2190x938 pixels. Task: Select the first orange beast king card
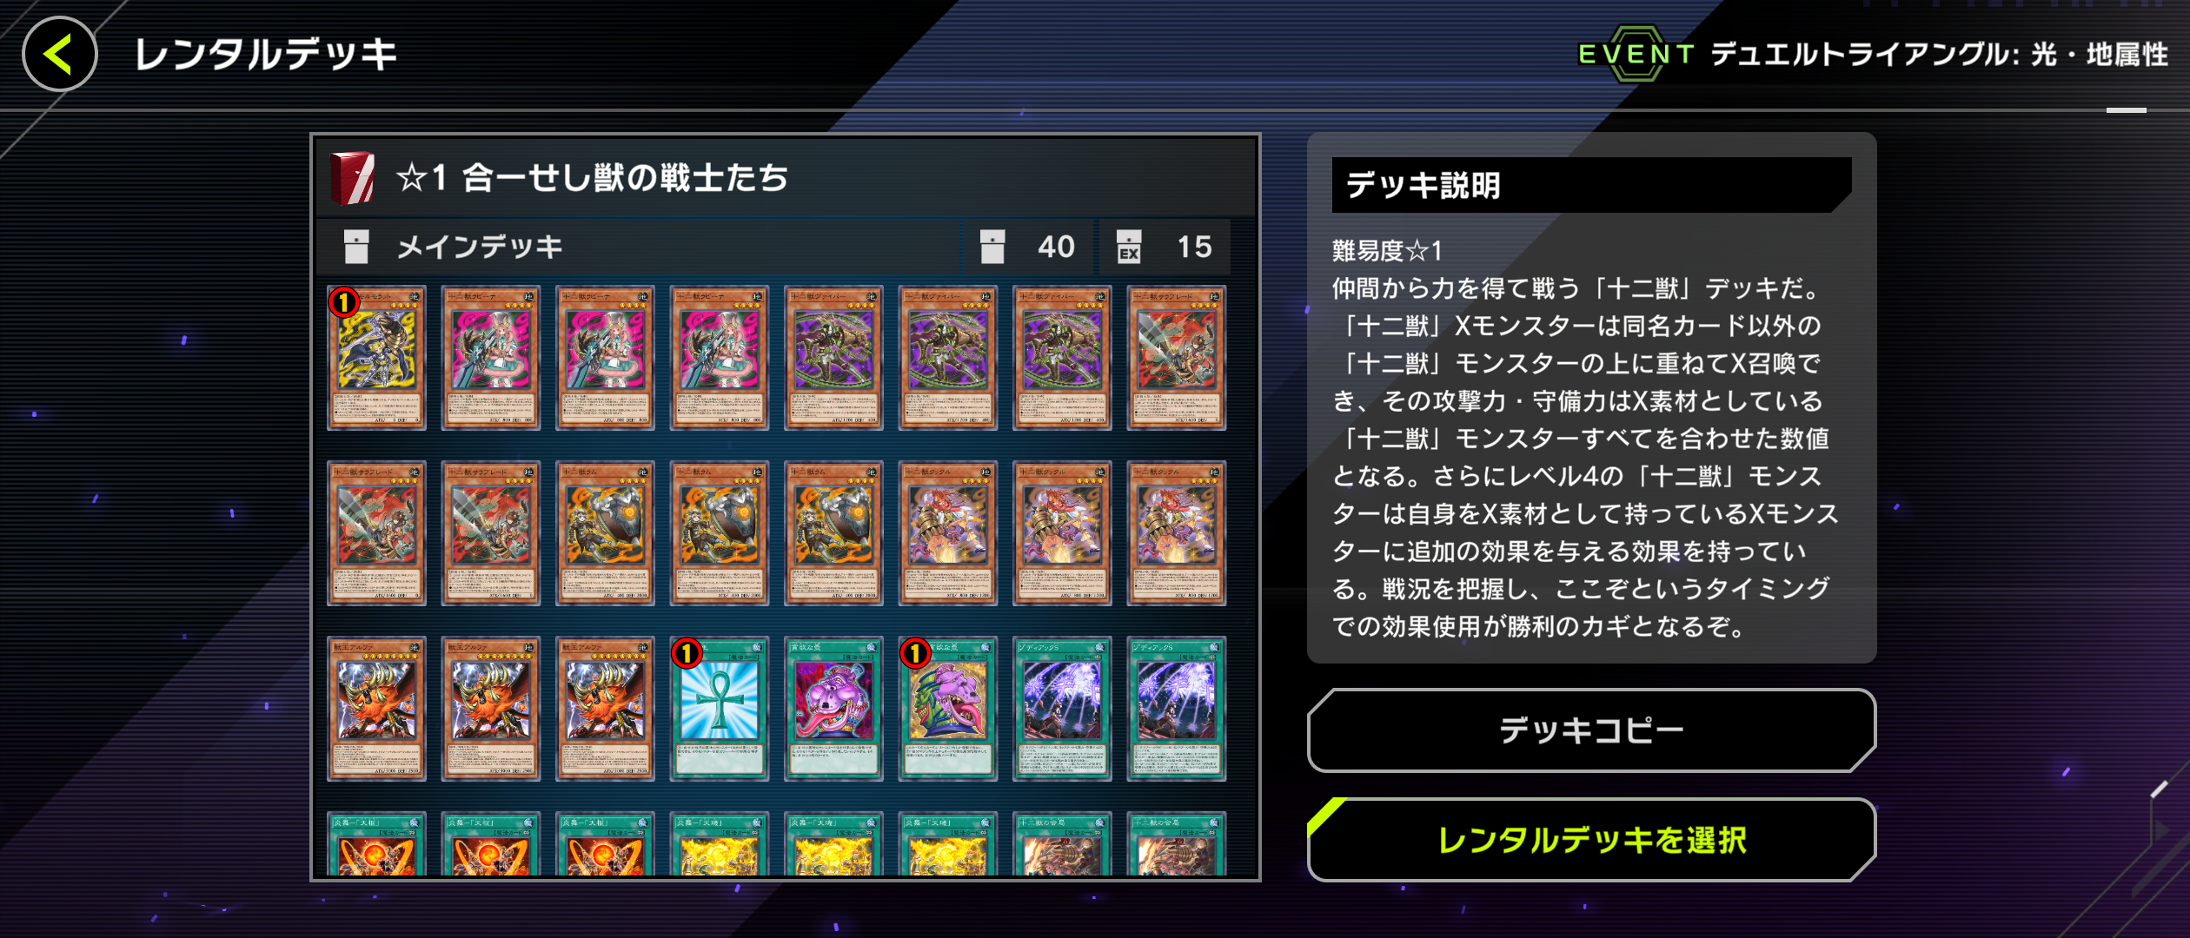click(376, 709)
